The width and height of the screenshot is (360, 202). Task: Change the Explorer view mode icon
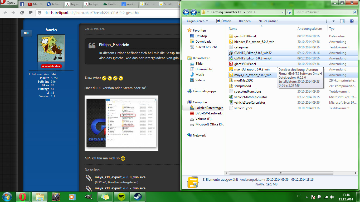[x=328, y=21]
